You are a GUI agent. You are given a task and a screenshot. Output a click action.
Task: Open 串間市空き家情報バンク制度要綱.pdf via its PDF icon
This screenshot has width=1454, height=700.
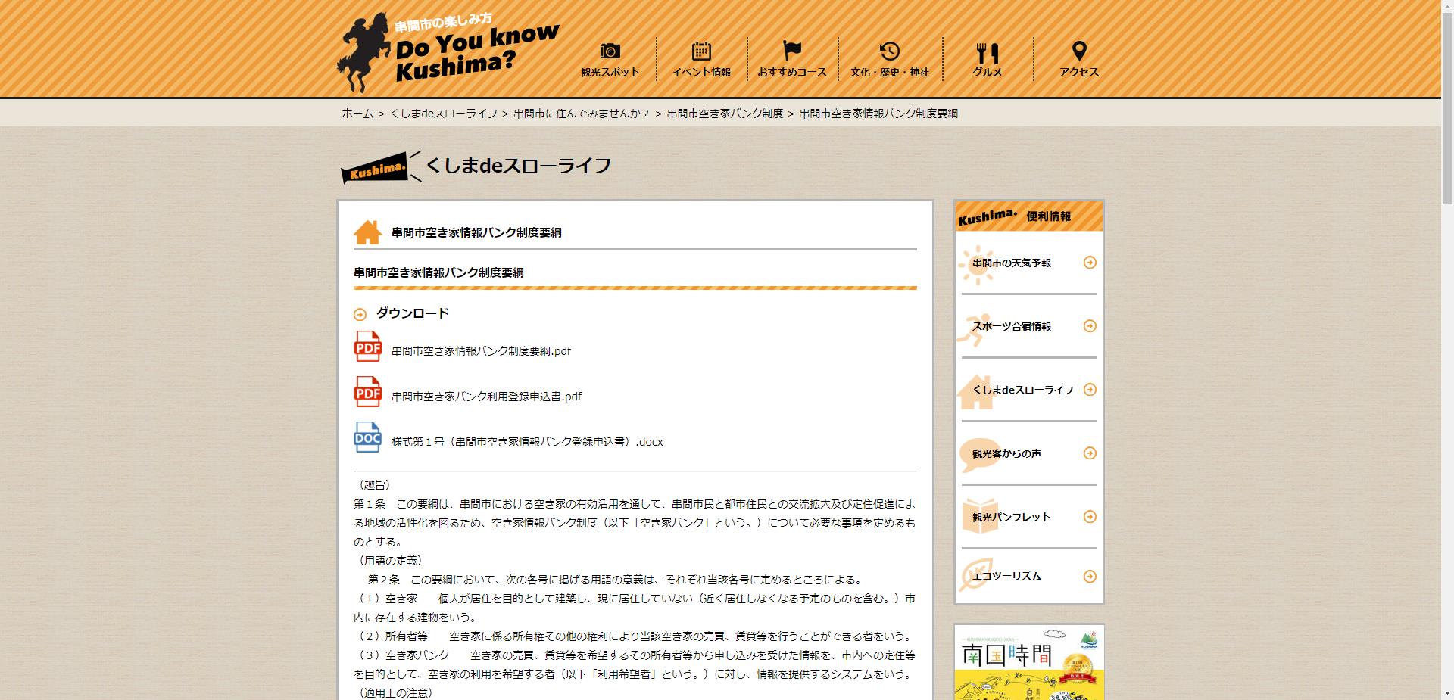tap(367, 349)
